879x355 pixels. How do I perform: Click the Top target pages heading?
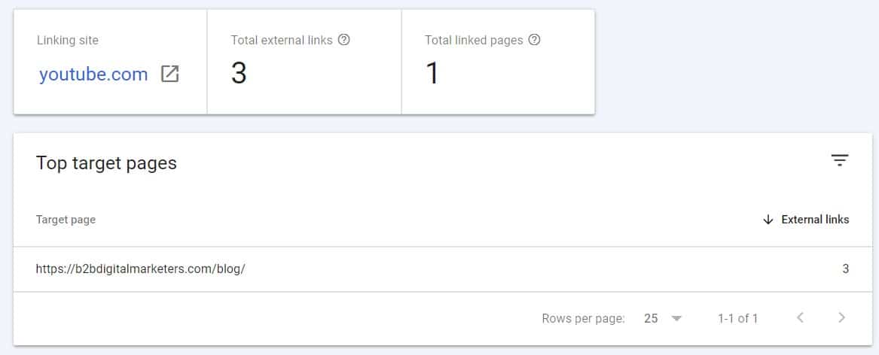coord(106,163)
